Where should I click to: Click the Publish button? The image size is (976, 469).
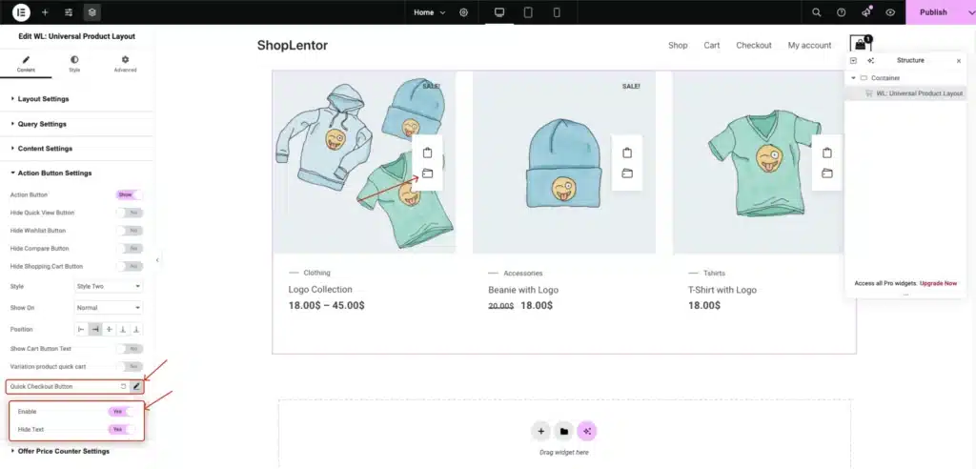(x=933, y=12)
